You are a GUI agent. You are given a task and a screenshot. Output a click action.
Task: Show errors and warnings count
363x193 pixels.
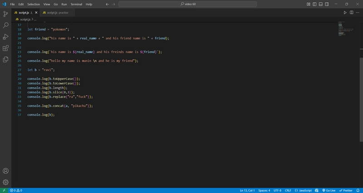click(x=16, y=190)
